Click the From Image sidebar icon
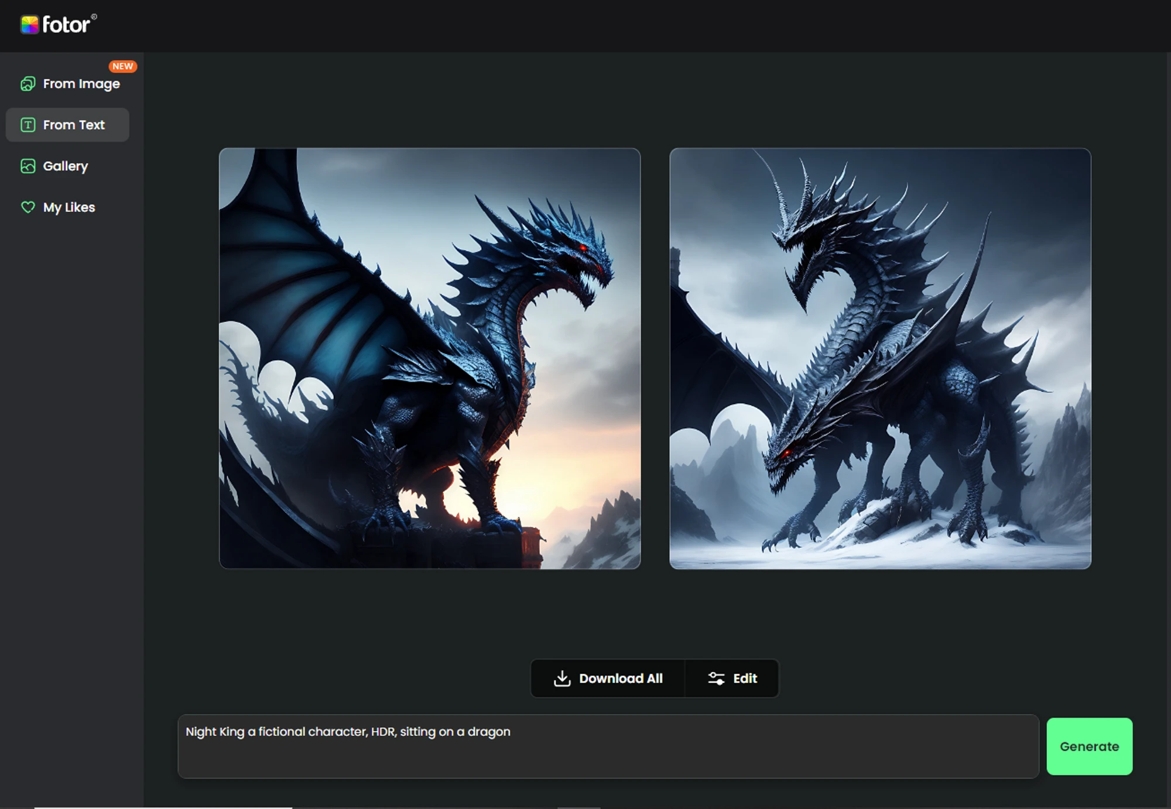Image resolution: width=1171 pixels, height=809 pixels. point(28,84)
